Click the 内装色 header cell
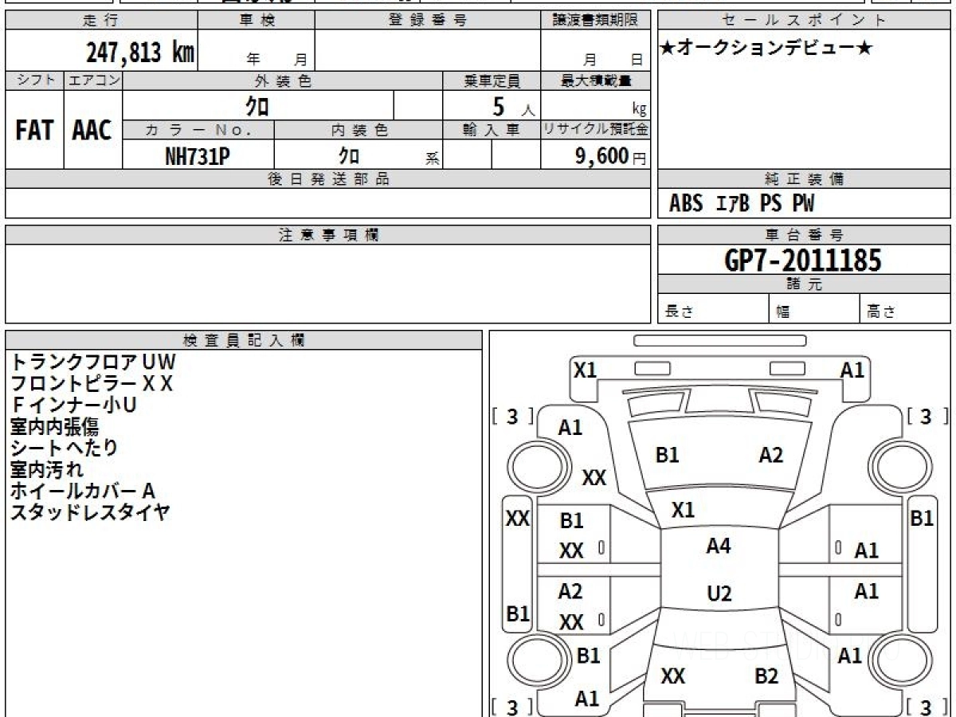The image size is (956, 717). (358, 130)
